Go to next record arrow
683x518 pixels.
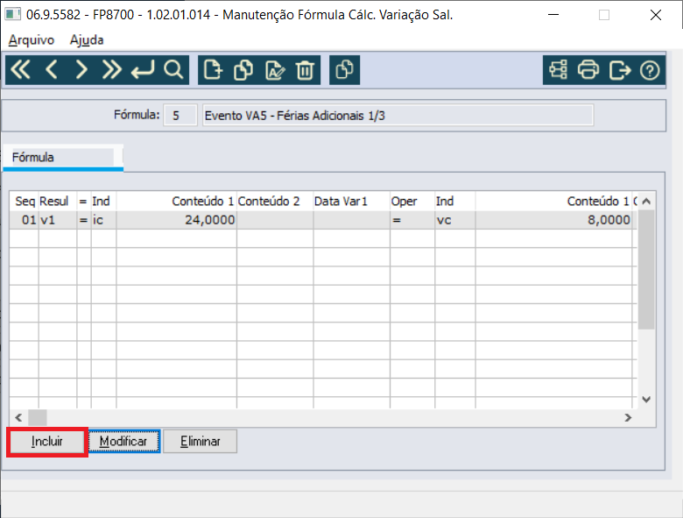point(81,70)
